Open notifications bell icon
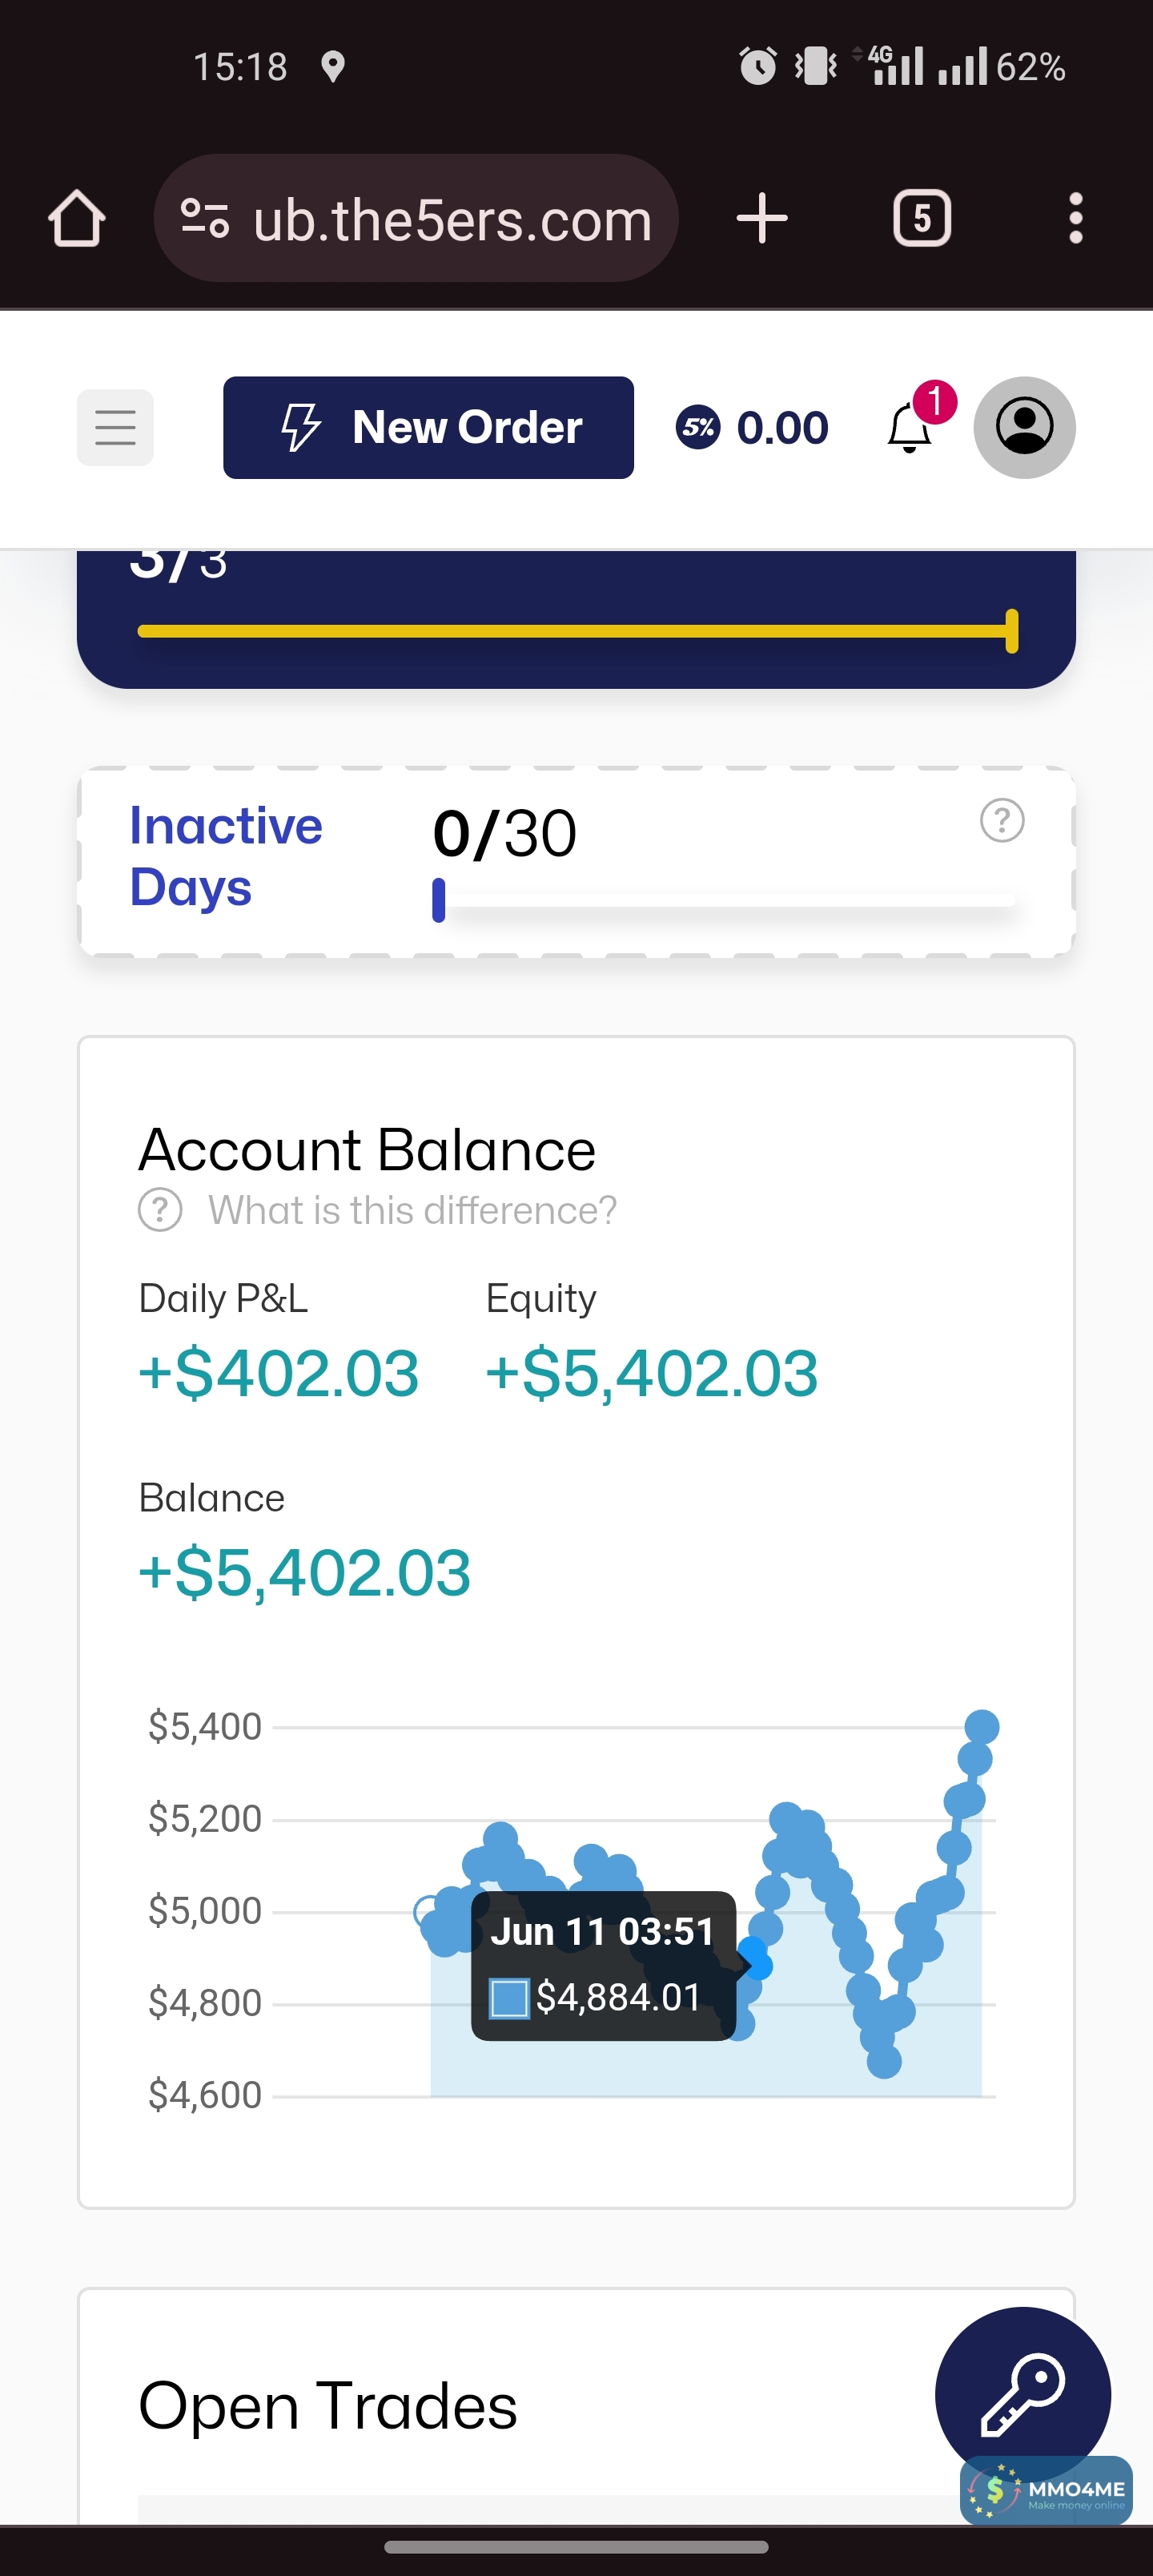Screen dimensions: 1153x2576 tap(909, 427)
